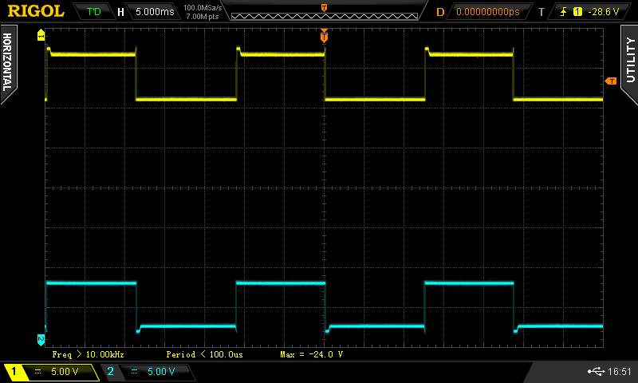Click the RIGOL logo

click(37, 11)
